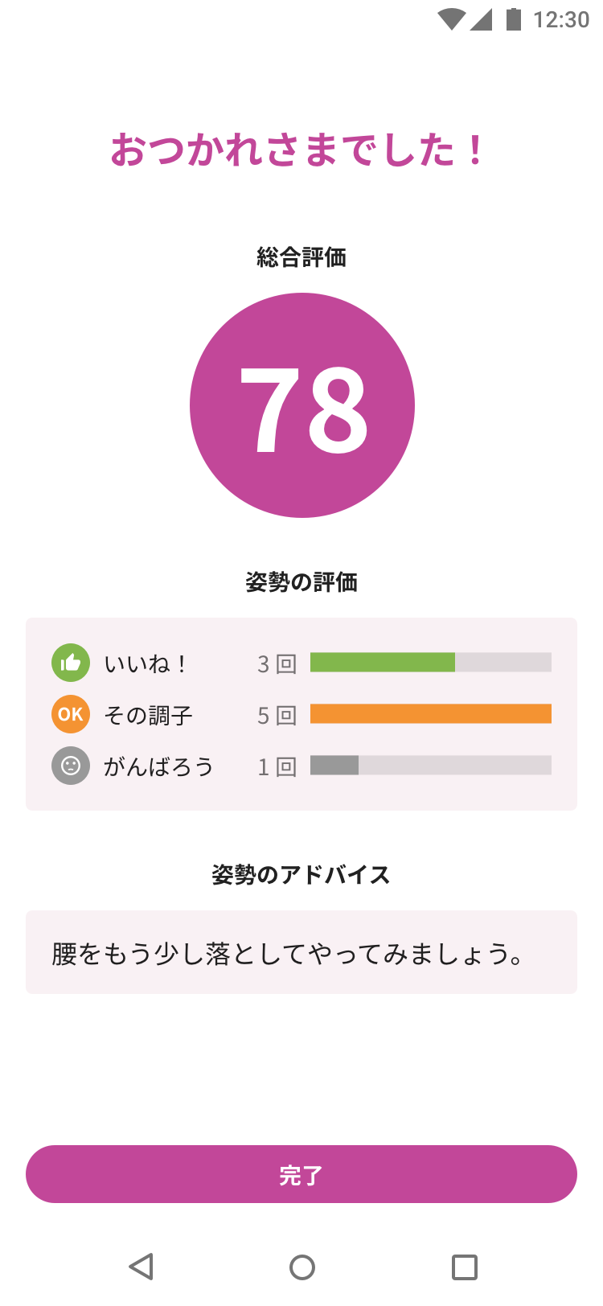This screenshot has width=603, height=1306.
Task: Click the gray がんばろう progress bar
Action: pyautogui.click(x=430, y=766)
